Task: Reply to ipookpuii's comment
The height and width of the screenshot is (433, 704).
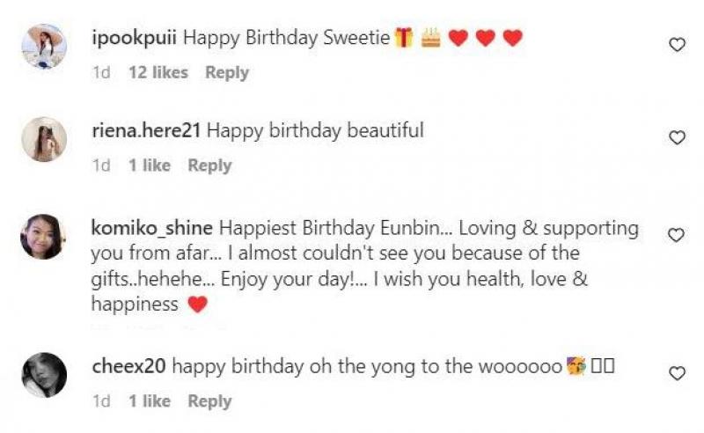Action: tap(227, 73)
